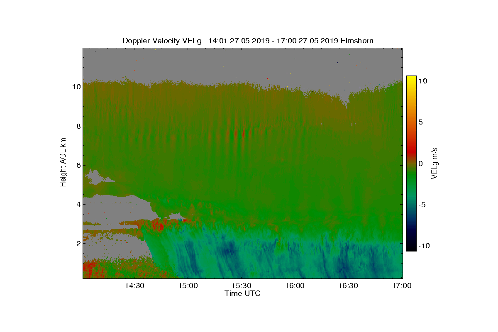Click the height tick label 4
This screenshot has width=498, height=332.
78,204
